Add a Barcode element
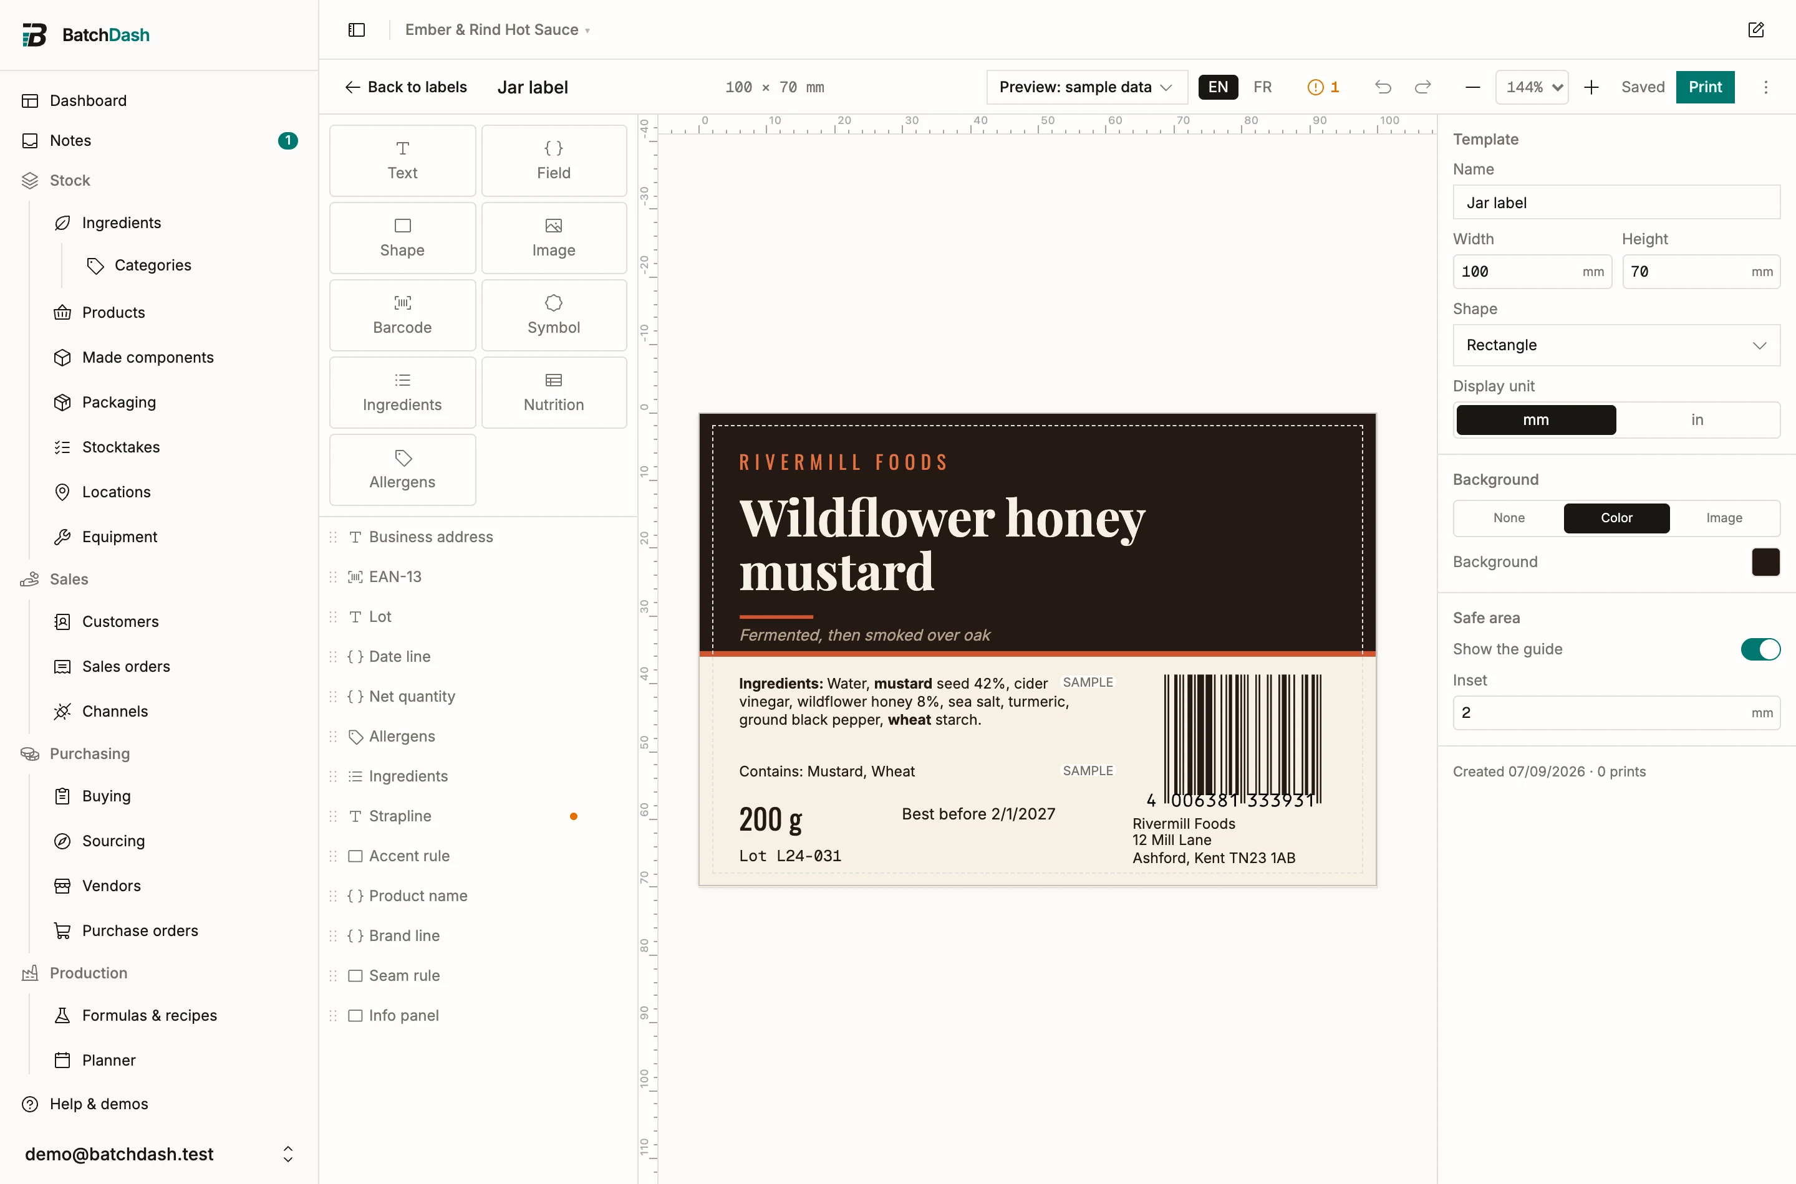The image size is (1796, 1184). tap(402, 315)
